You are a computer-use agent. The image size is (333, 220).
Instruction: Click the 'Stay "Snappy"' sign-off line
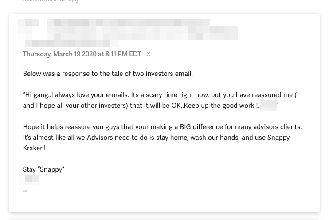pos(43,169)
